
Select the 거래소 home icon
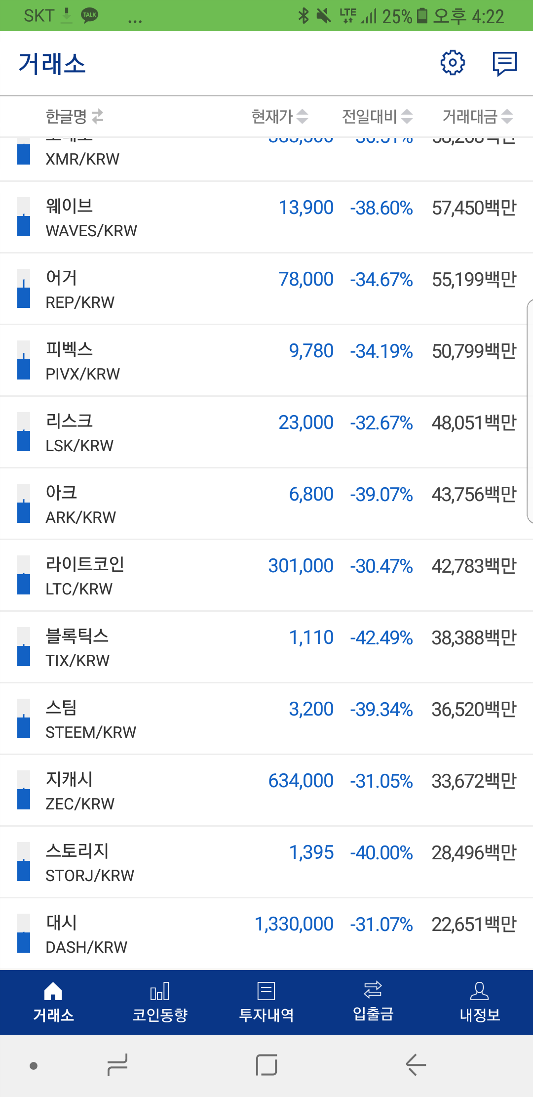[53, 991]
